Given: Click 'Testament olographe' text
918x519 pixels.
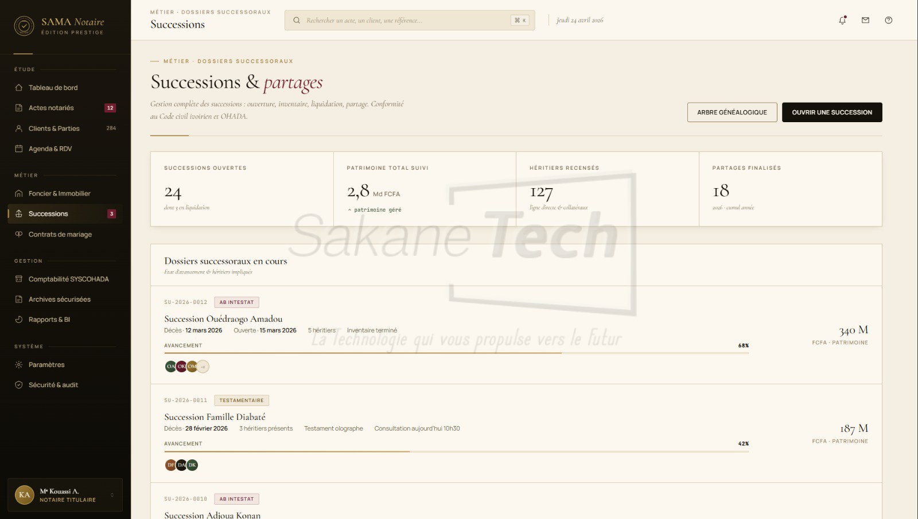Looking at the screenshot, I should click(333, 428).
